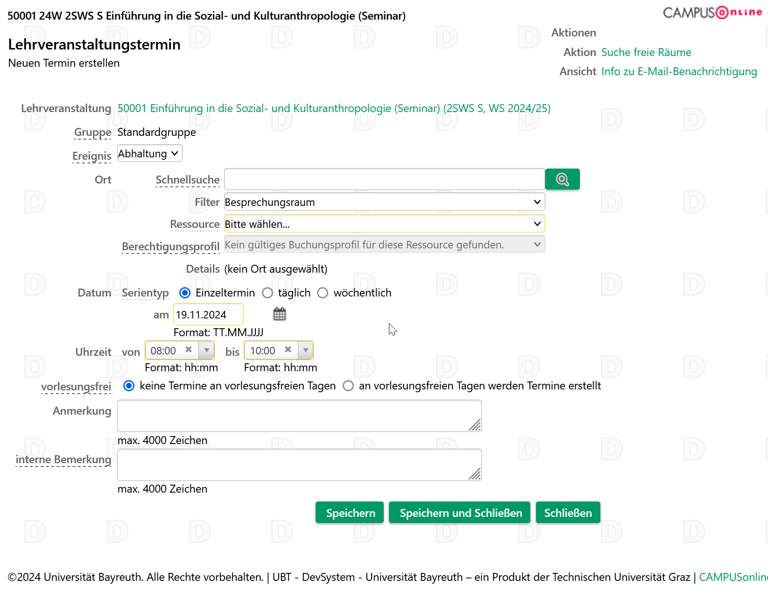This screenshot has height=600, width=768.
Task: Choose keine Termine an vorlesungsfreien Tagen
Action: pyautogui.click(x=129, y=386)
